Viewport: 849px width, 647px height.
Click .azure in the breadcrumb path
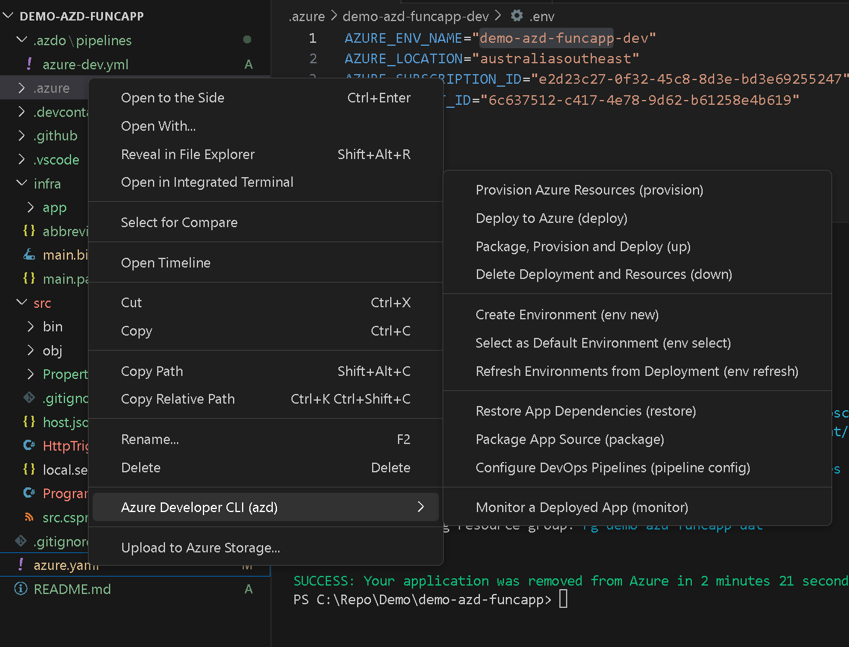tap(306, 16)
